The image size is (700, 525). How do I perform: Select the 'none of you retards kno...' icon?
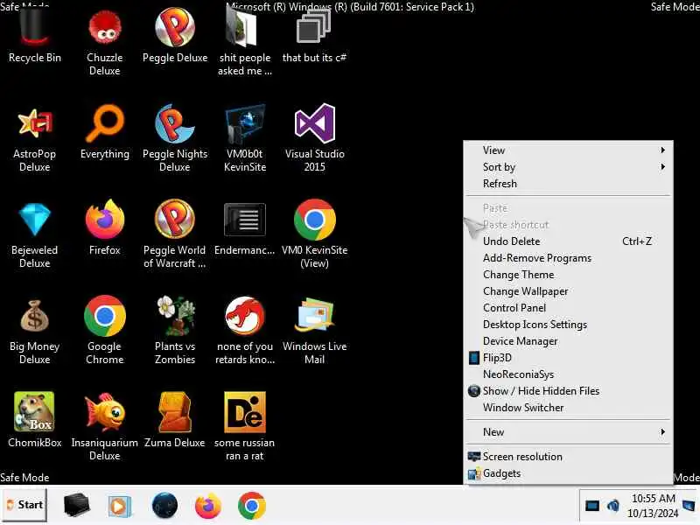coord(245,331)
